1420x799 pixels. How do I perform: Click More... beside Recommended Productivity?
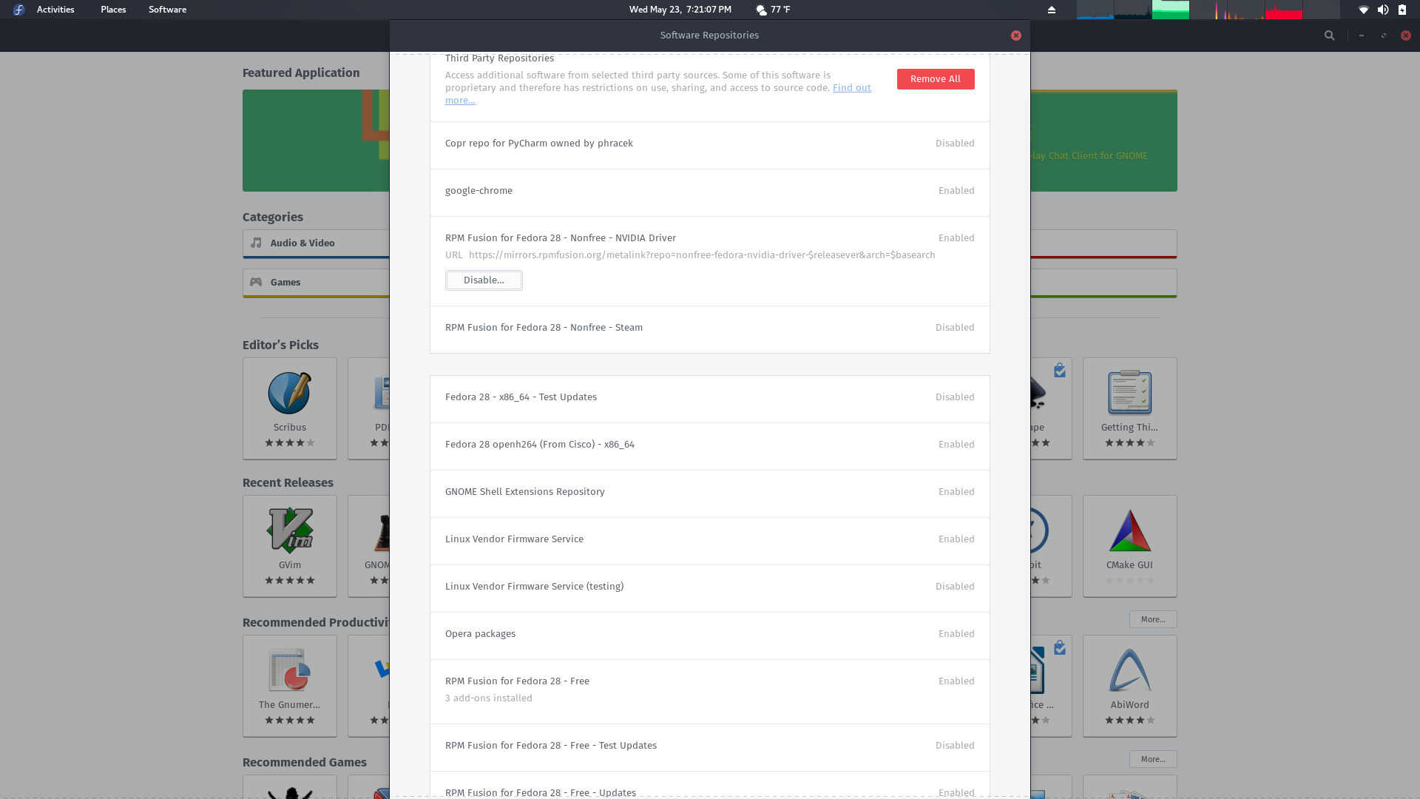[x=1152, y=620]
